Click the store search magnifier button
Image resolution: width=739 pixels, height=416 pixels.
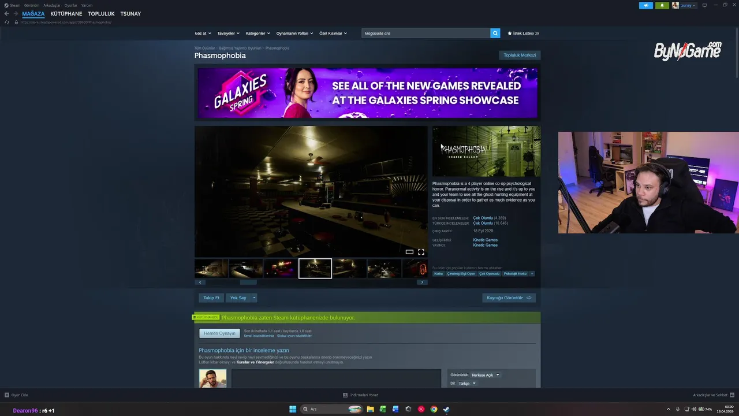pos(495,33)
